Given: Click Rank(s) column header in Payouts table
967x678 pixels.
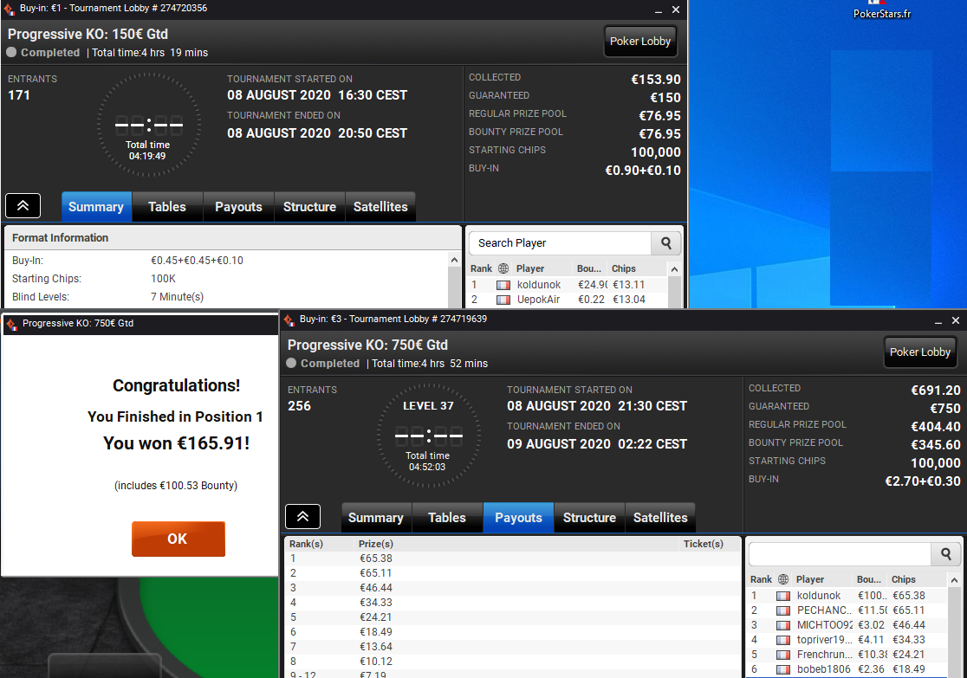Looking at the screenshot, I should tap(307, 544).
